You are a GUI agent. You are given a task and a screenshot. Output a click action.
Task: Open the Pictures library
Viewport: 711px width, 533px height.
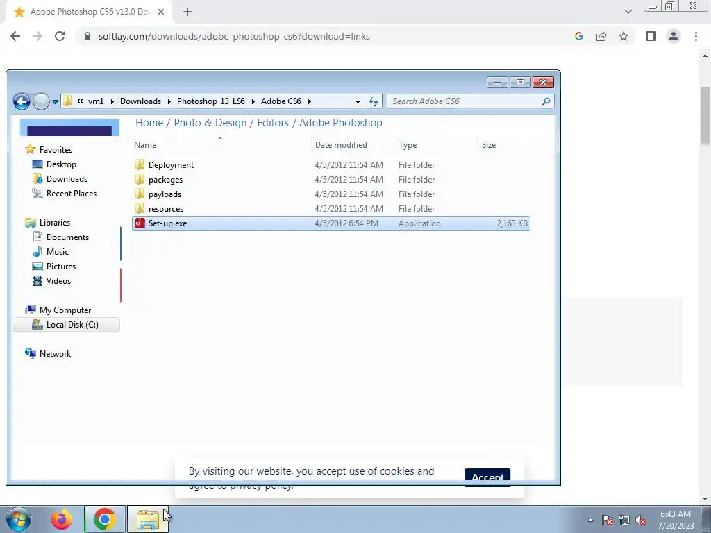coord(61,266)
